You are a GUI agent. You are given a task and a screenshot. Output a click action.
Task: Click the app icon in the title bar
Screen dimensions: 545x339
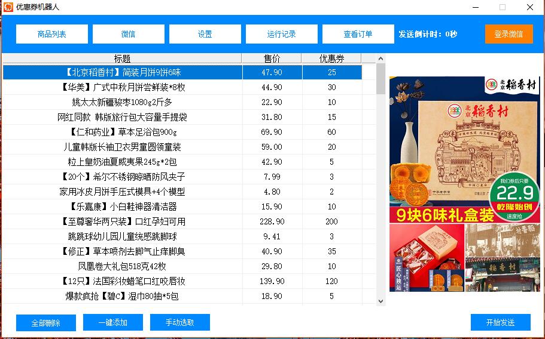(8, 7)
